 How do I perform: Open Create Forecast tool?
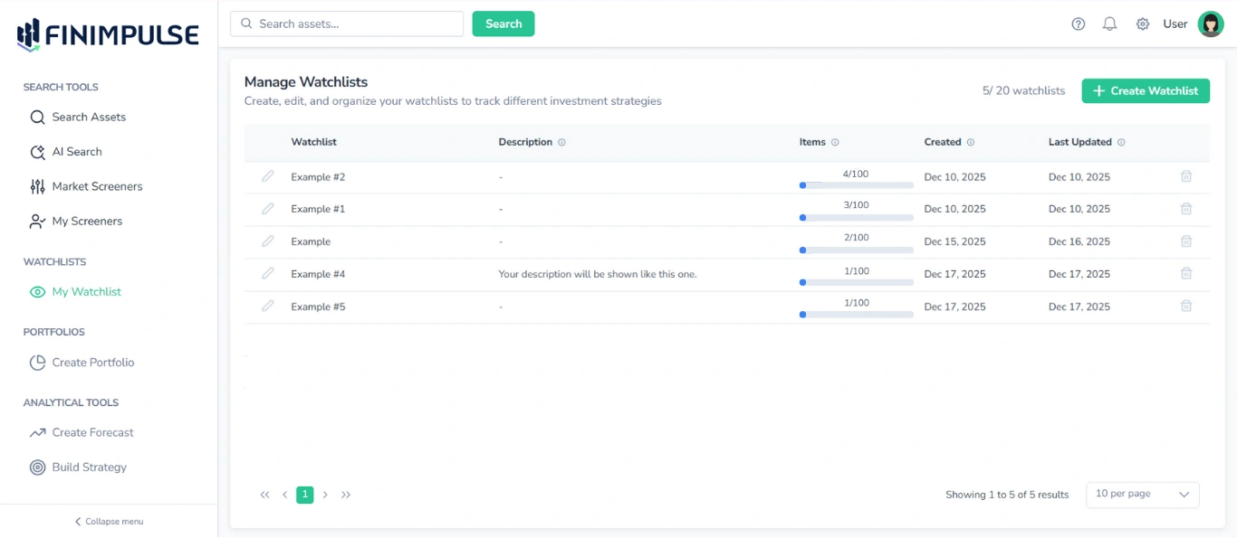[91, 432]
